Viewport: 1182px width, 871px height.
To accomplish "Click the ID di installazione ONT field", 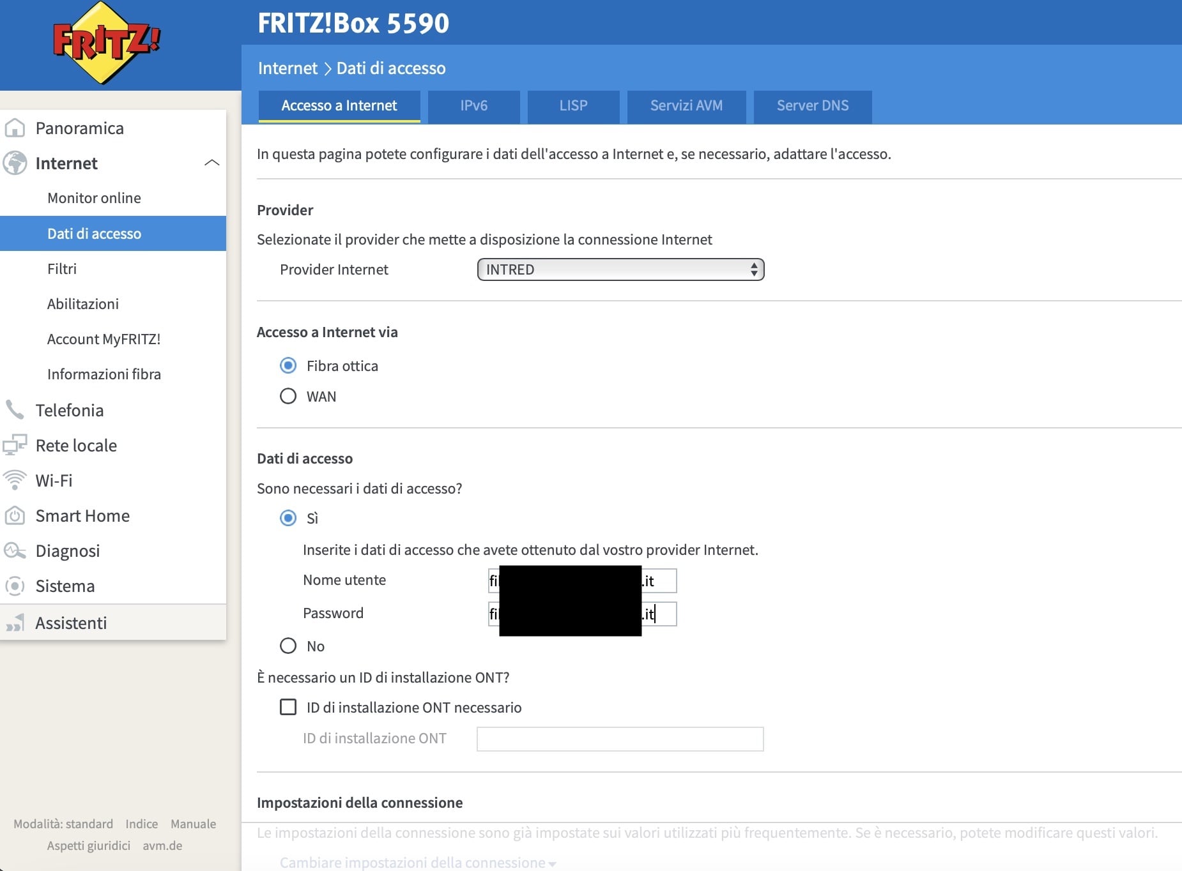I will click(620, 739).
